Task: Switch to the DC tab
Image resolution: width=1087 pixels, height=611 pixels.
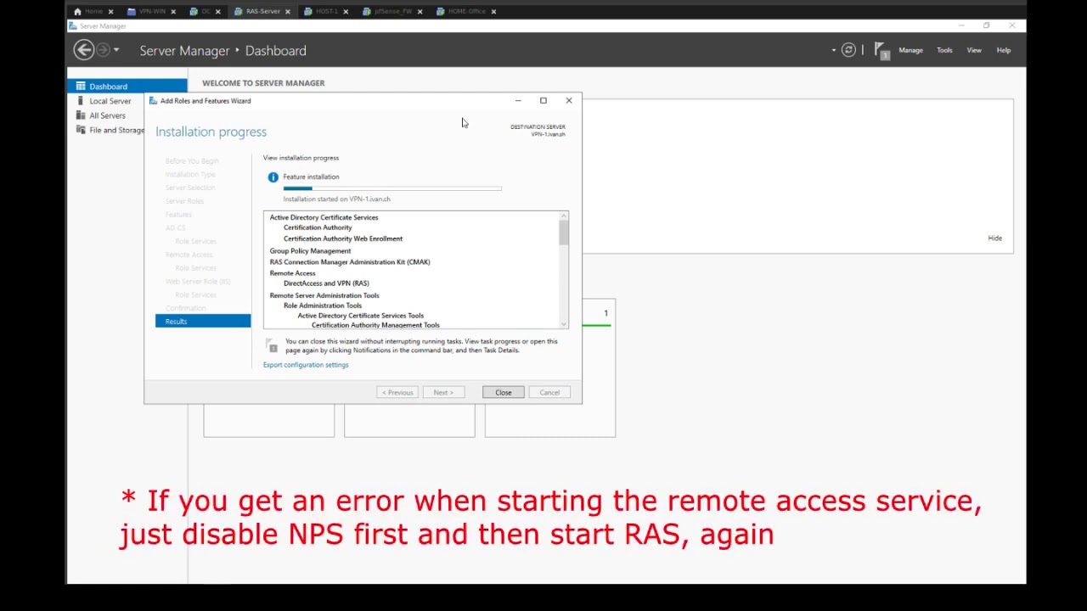Action: coord(204,11)
